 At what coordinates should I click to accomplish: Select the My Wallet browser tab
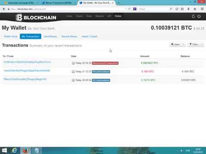click(x=97, y=3)
